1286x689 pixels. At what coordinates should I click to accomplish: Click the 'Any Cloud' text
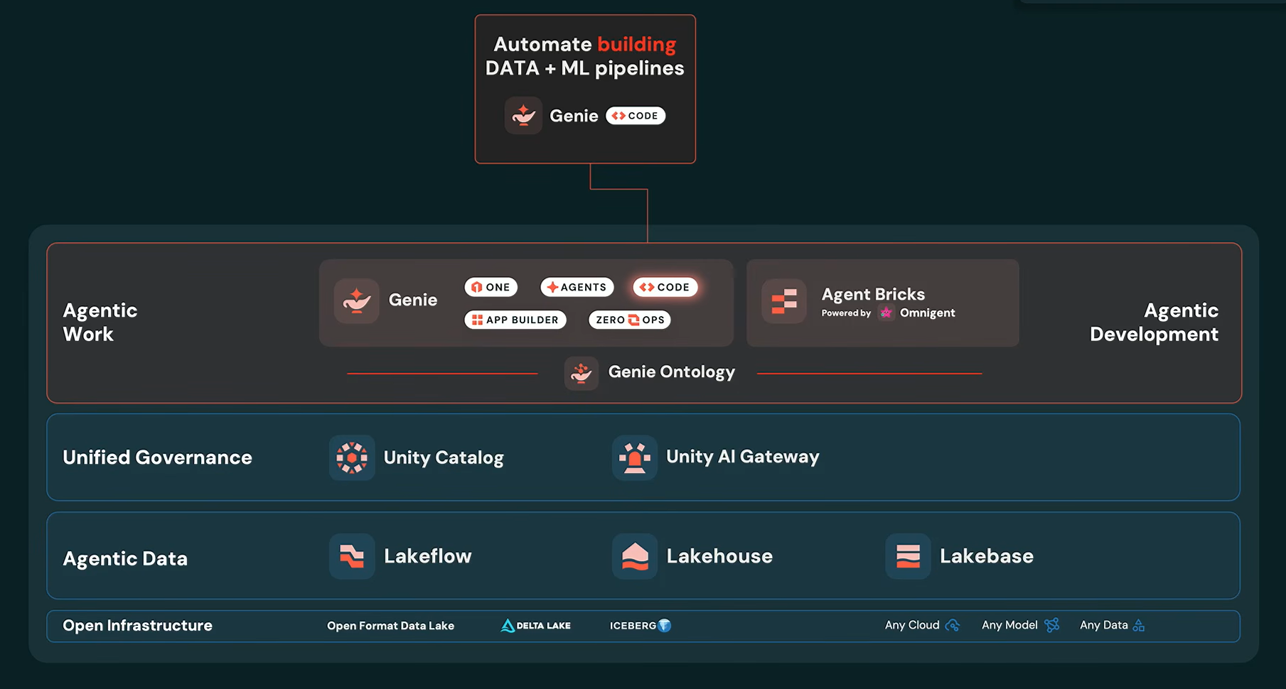click(x=912, y=625)
